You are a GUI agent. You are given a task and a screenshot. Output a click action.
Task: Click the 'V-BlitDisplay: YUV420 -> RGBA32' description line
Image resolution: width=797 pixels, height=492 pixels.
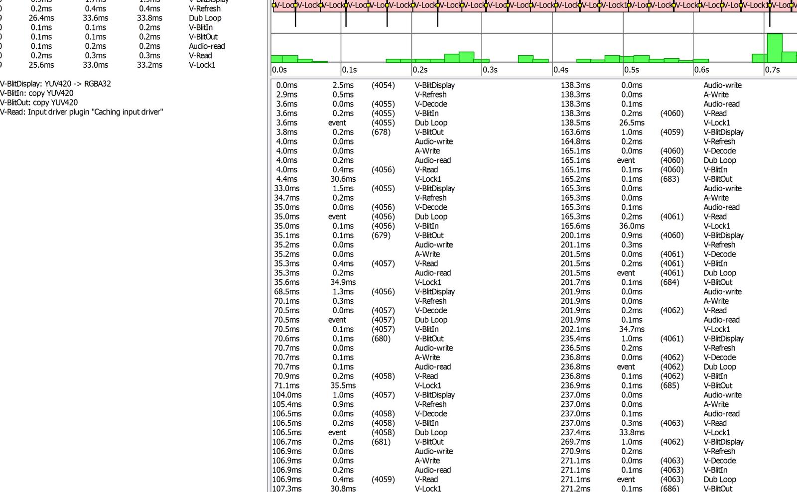(x=55, y=84)
